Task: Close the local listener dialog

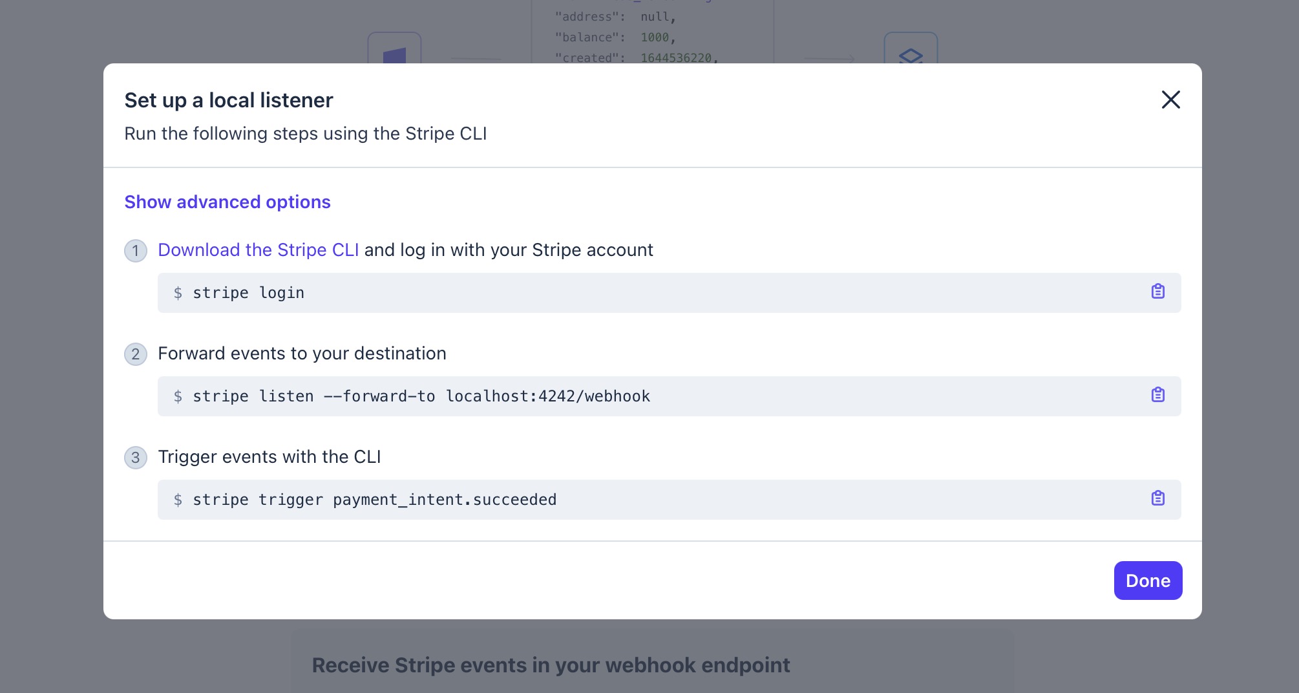Action: (1170, 100)
